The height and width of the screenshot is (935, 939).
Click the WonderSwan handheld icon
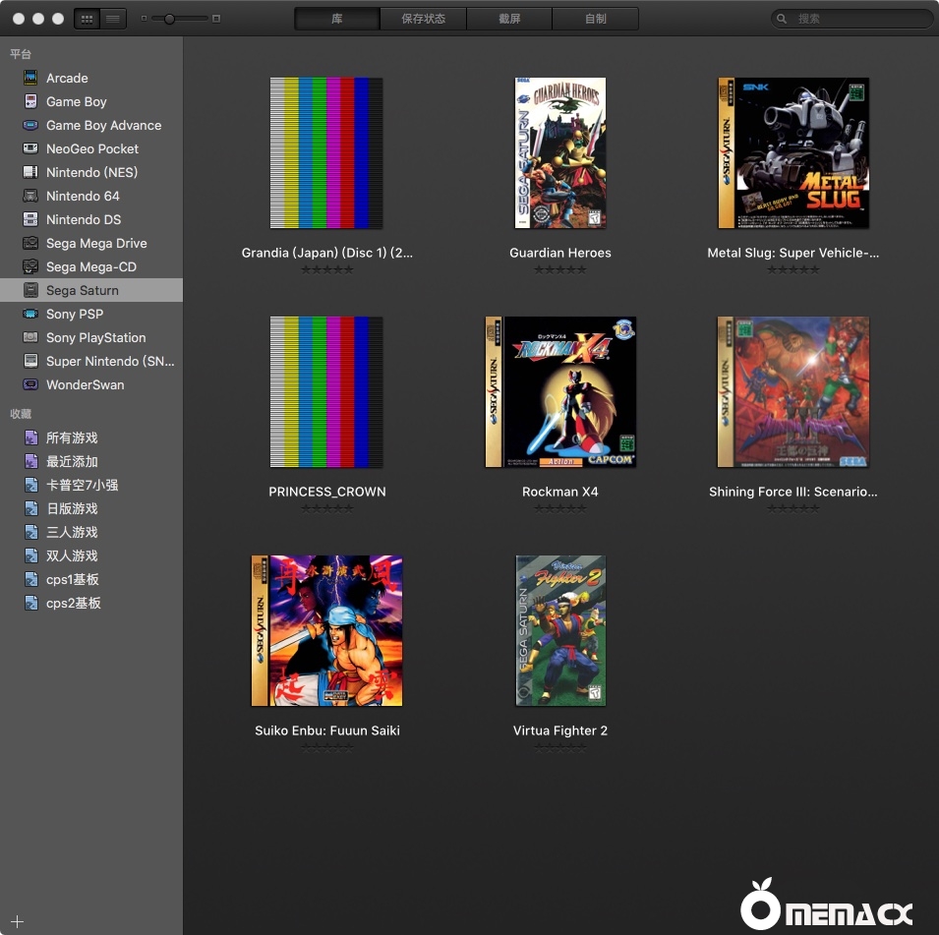30,384
